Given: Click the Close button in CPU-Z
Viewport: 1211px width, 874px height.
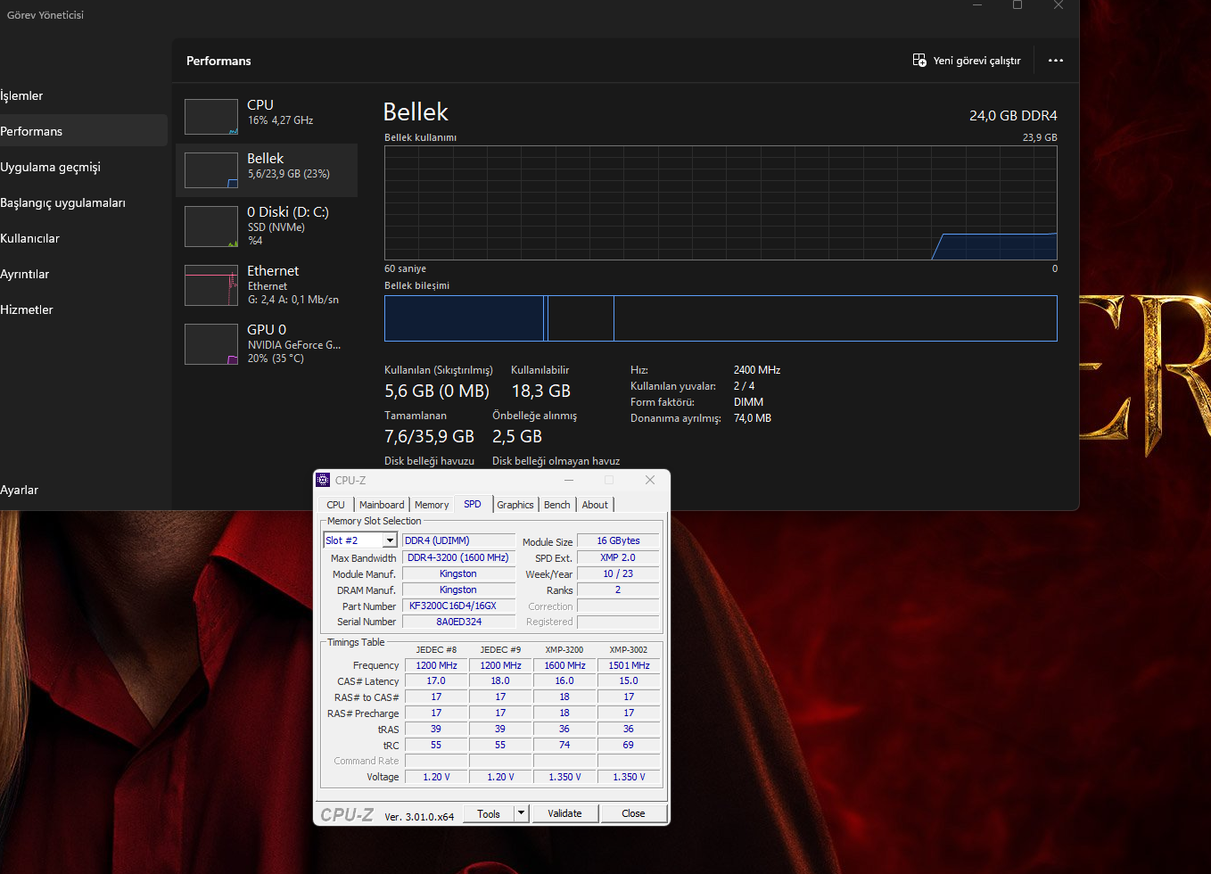Looking at the screenshot, I should [x=633, y=813].
